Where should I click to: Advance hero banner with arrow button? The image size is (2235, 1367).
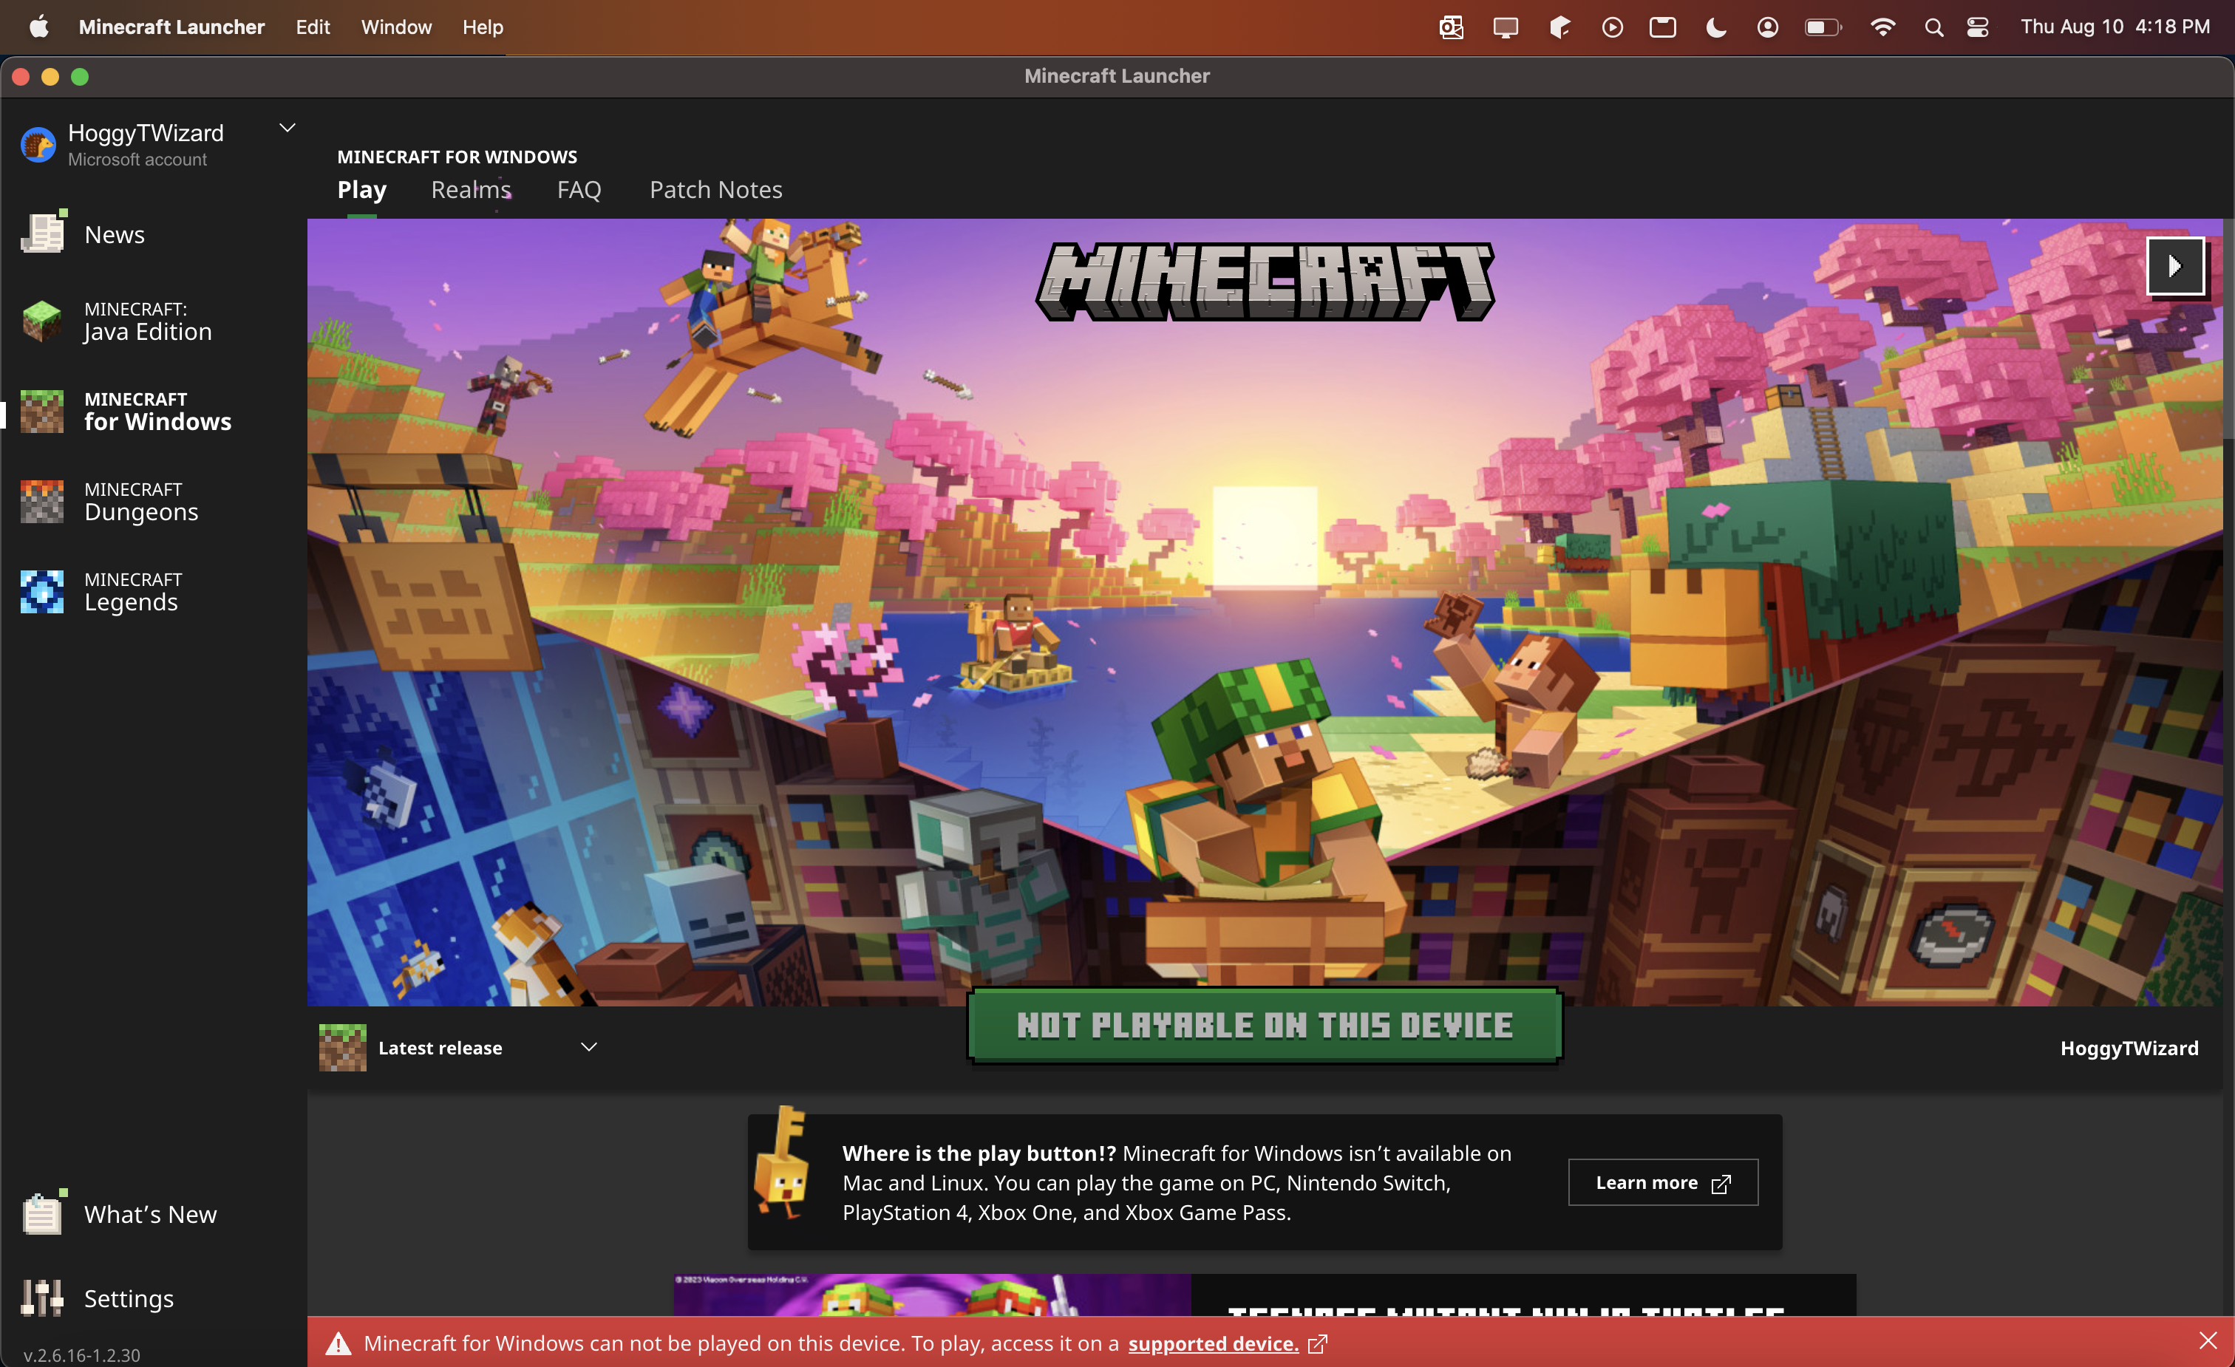pos(2174,266)
